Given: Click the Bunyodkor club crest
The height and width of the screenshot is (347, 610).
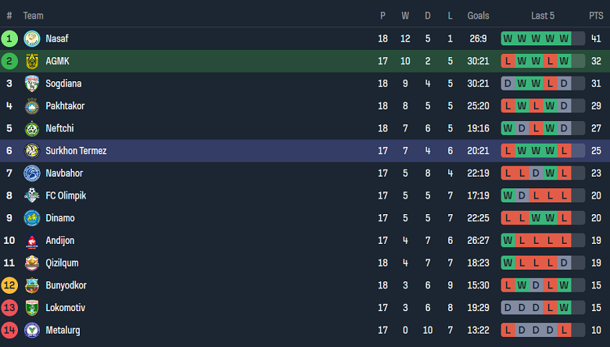Looking at the screenshot, I should [32, 286].
